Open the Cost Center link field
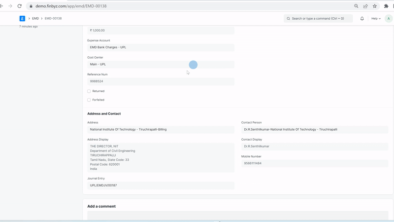The height and width of the screenshot is (222, 394). [x=161, y=64]
